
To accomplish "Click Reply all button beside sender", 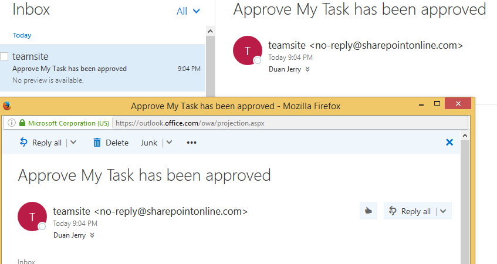I will (410, 211).
